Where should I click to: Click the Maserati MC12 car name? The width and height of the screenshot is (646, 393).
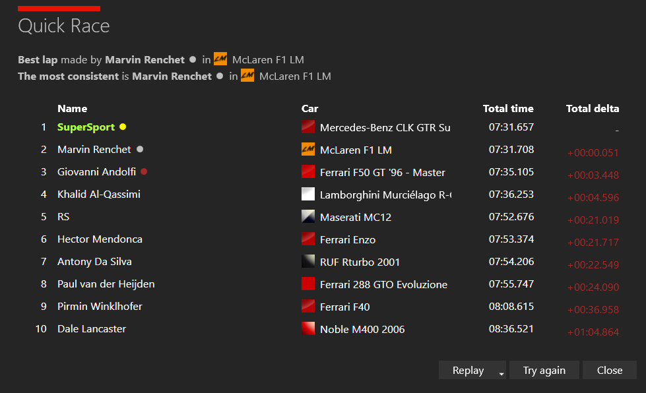[x=356, y=218]
